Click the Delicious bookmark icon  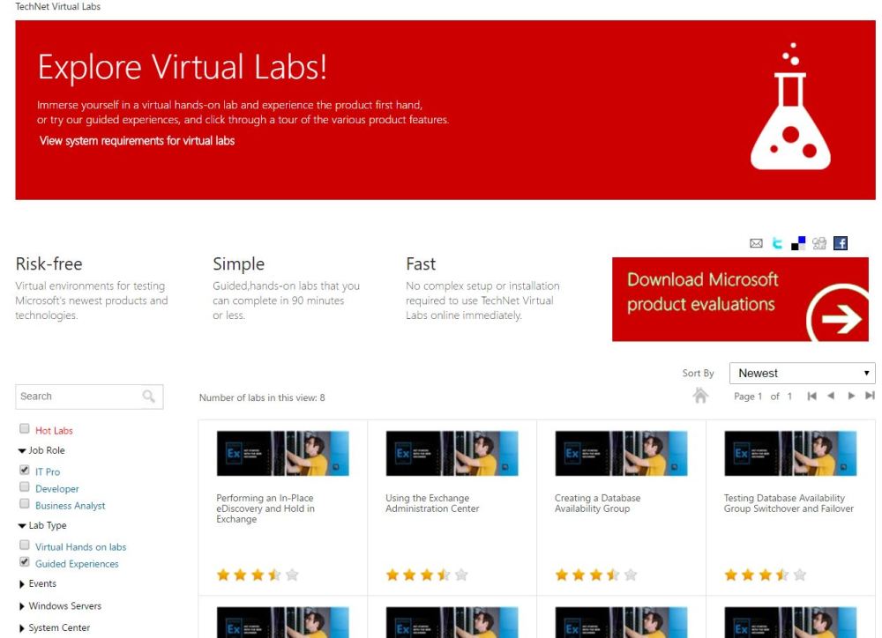click(798, 244)
